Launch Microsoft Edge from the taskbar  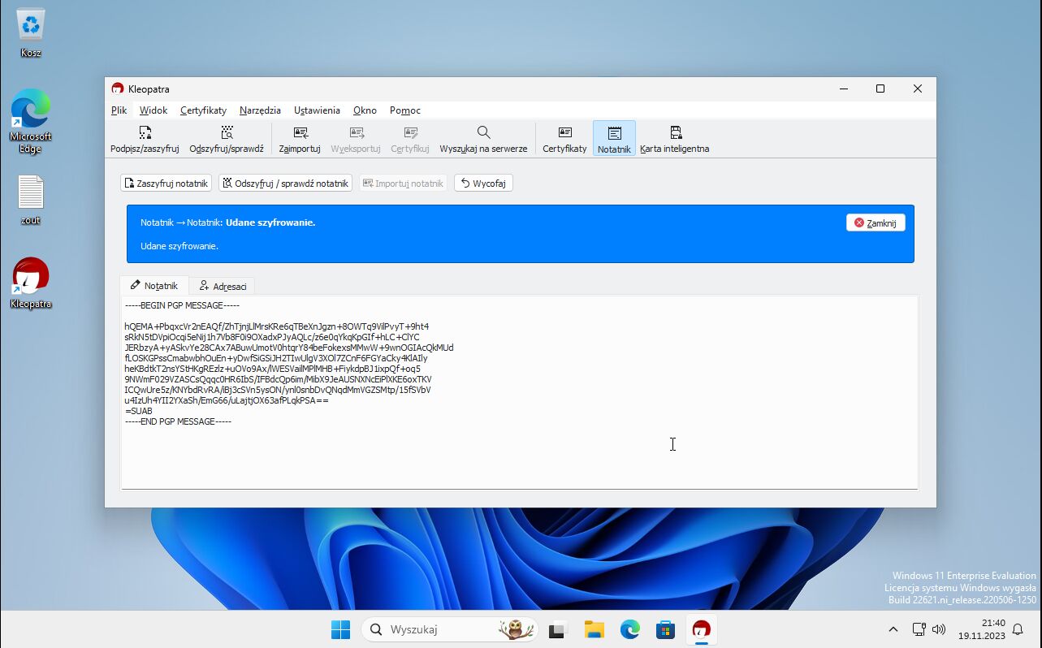click(630, 629)
